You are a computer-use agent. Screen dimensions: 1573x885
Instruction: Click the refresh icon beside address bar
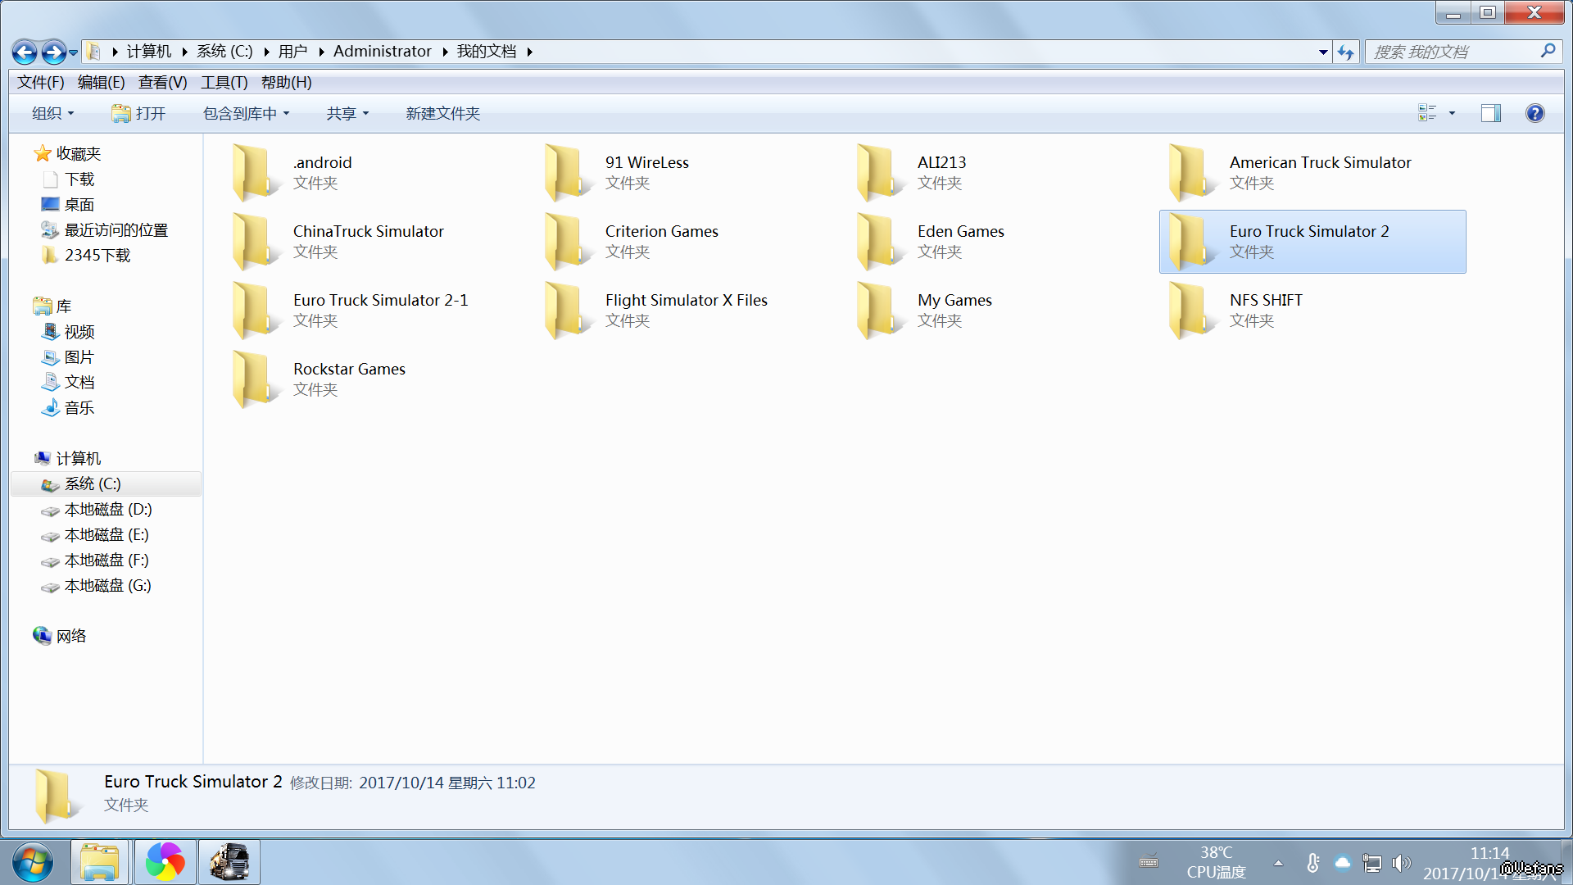pyautogui.click(x=1345, y=52)
